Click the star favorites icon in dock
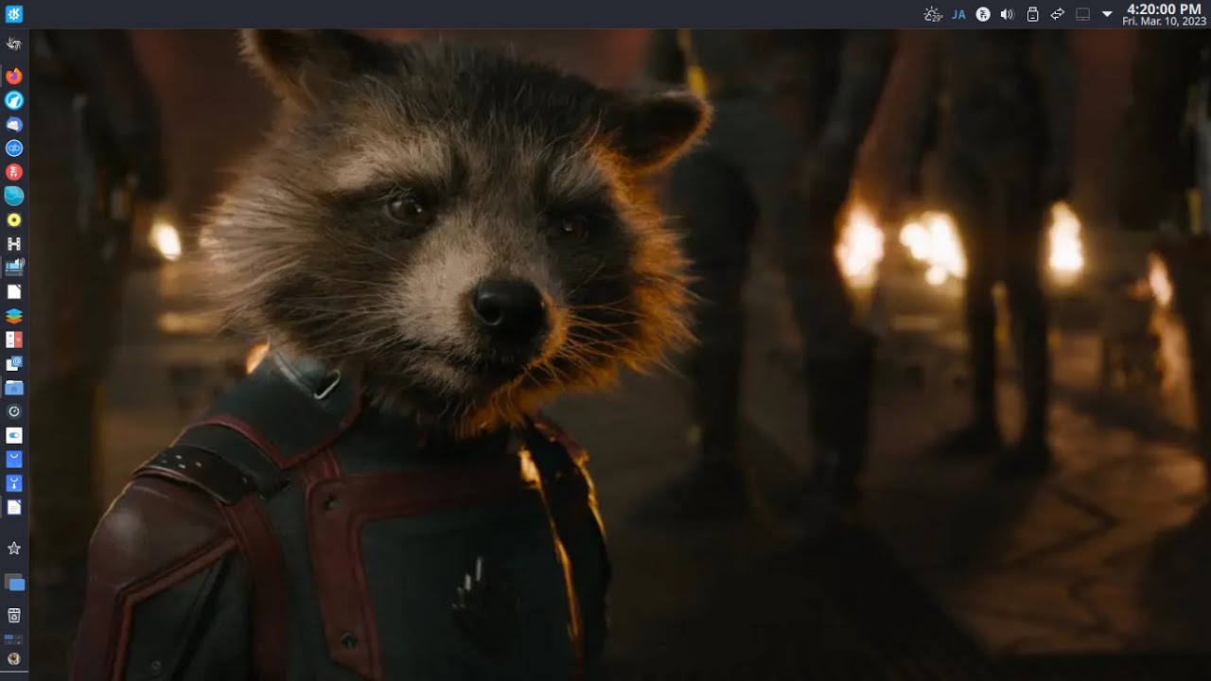 coord(14,549)
